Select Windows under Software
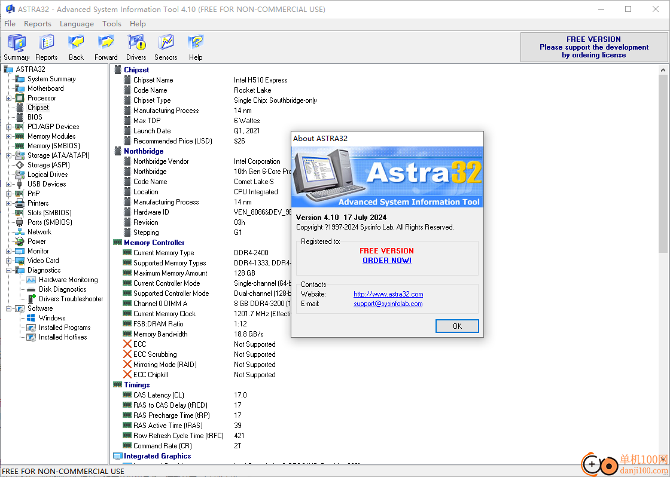The height and width of the screenshot is (477, 670). point(51,318)
